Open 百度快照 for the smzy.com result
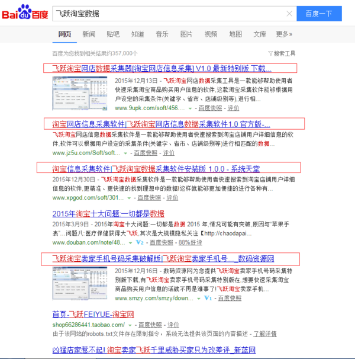This screenshot has height=359, width=355. click(230, 298)
